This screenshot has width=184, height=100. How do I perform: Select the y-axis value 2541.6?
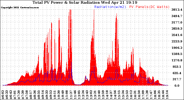coord(177,35)
